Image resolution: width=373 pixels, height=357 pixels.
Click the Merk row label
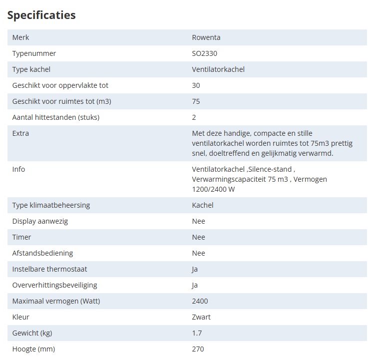click(x=20, y=37)
